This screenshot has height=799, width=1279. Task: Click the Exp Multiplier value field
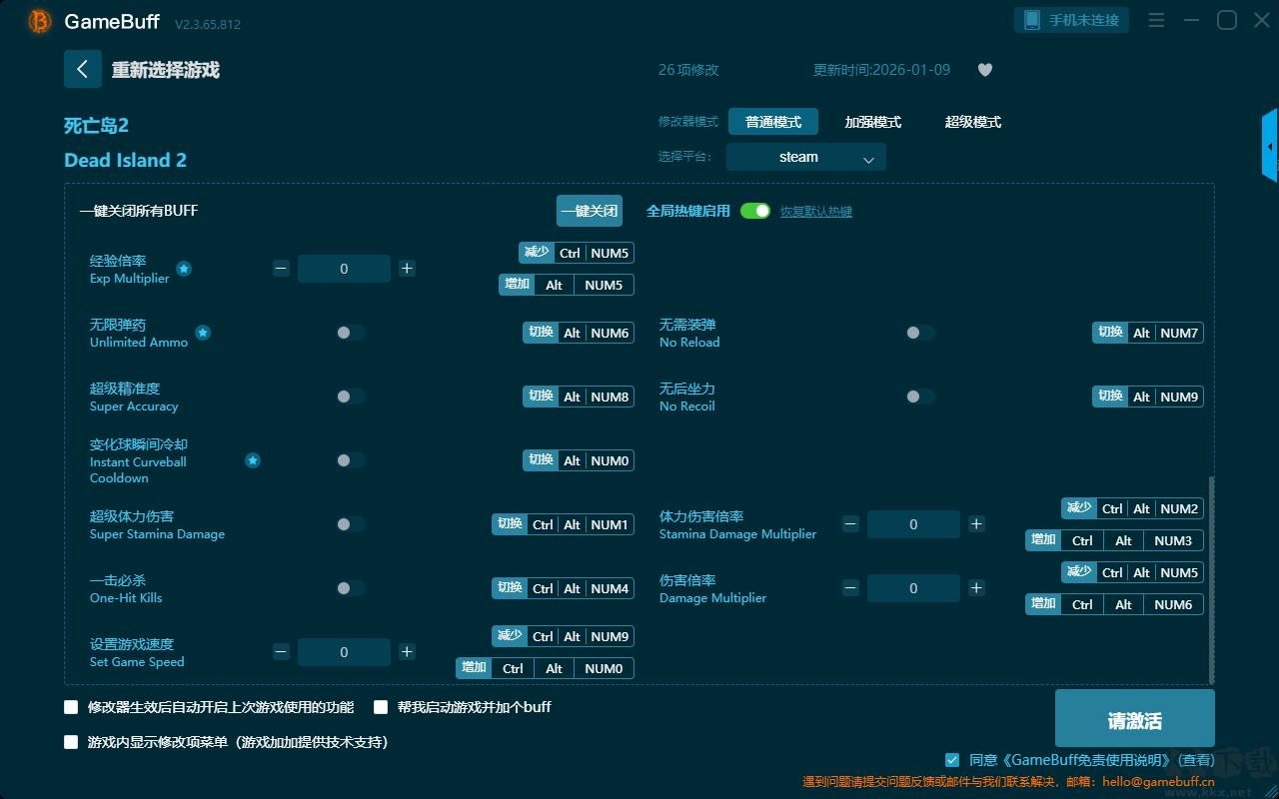[344, 269]
